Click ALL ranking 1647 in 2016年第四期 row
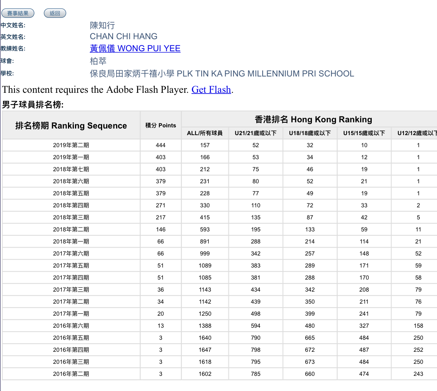This screenshot has height=391, width=437. coord(205,350)
